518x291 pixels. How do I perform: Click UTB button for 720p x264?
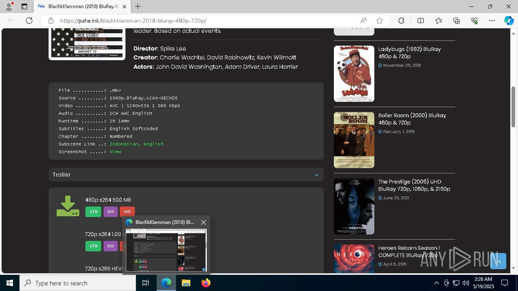[x=93, y=246]
